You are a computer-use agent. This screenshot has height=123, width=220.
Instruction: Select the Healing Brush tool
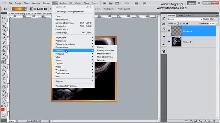click(4, 42)
